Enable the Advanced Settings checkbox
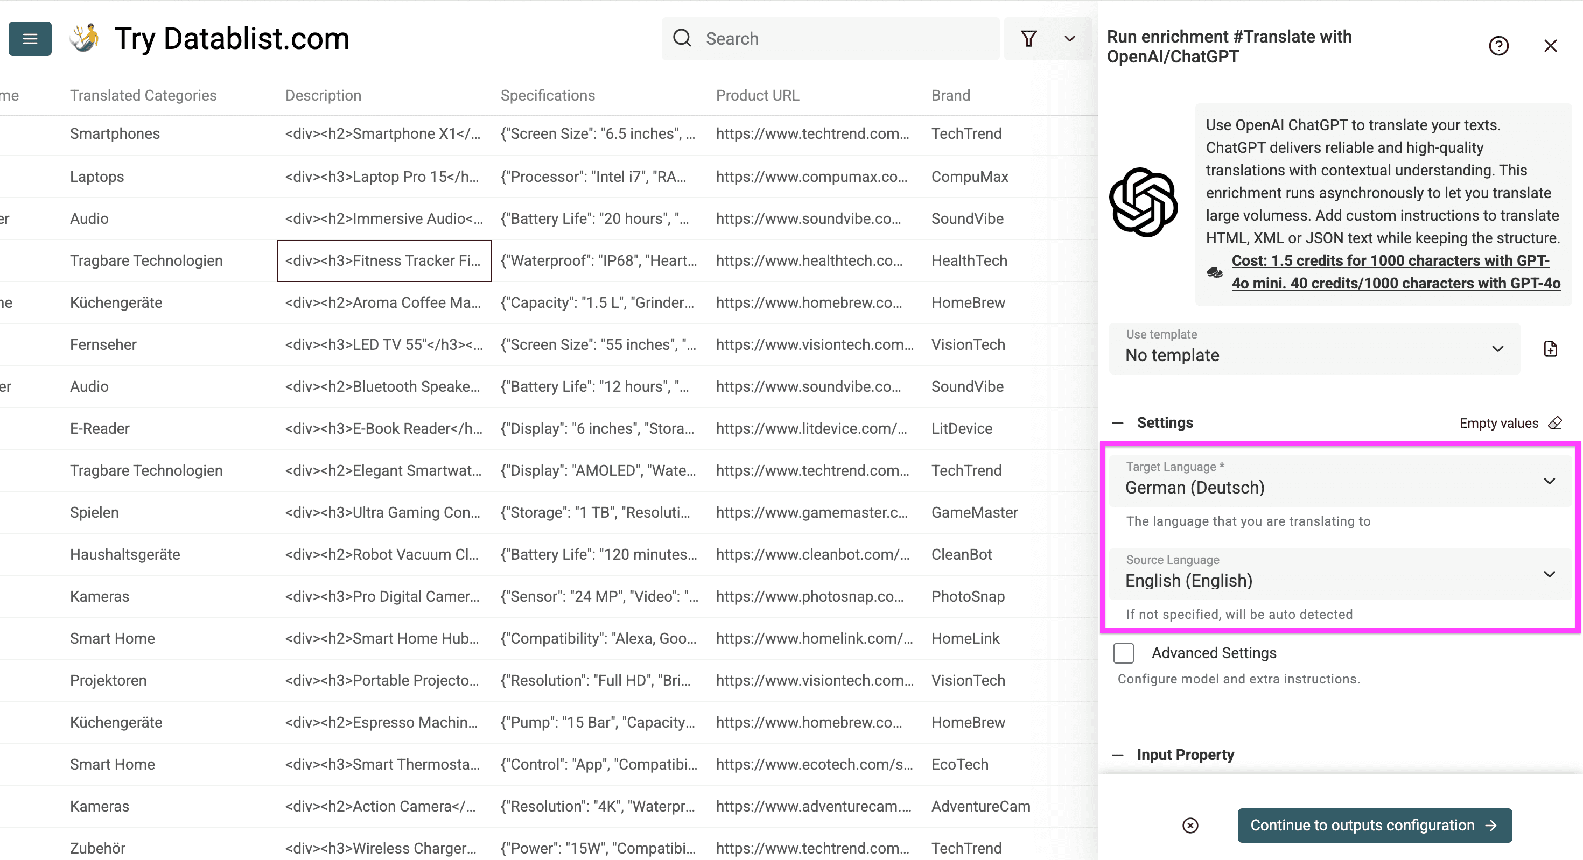The width and height of the screenshot is (1583, 860). click(x=1124, y=653)
